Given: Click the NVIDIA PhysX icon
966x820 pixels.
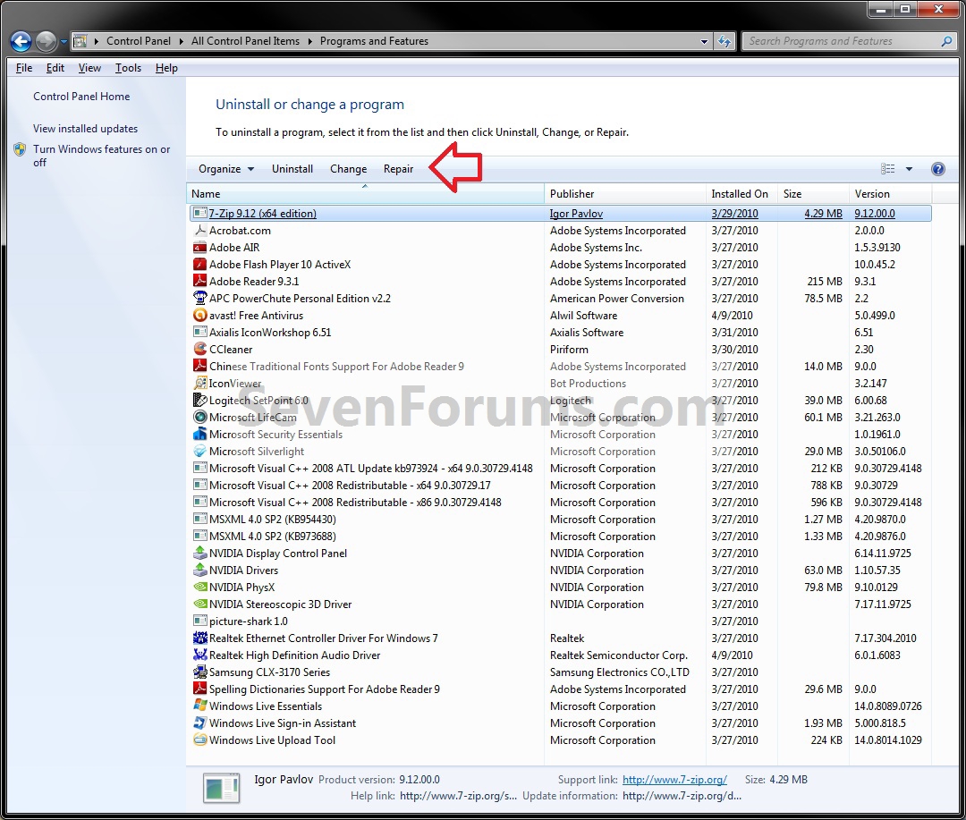Looking at the screenshot, I should [x=200, y=587].
